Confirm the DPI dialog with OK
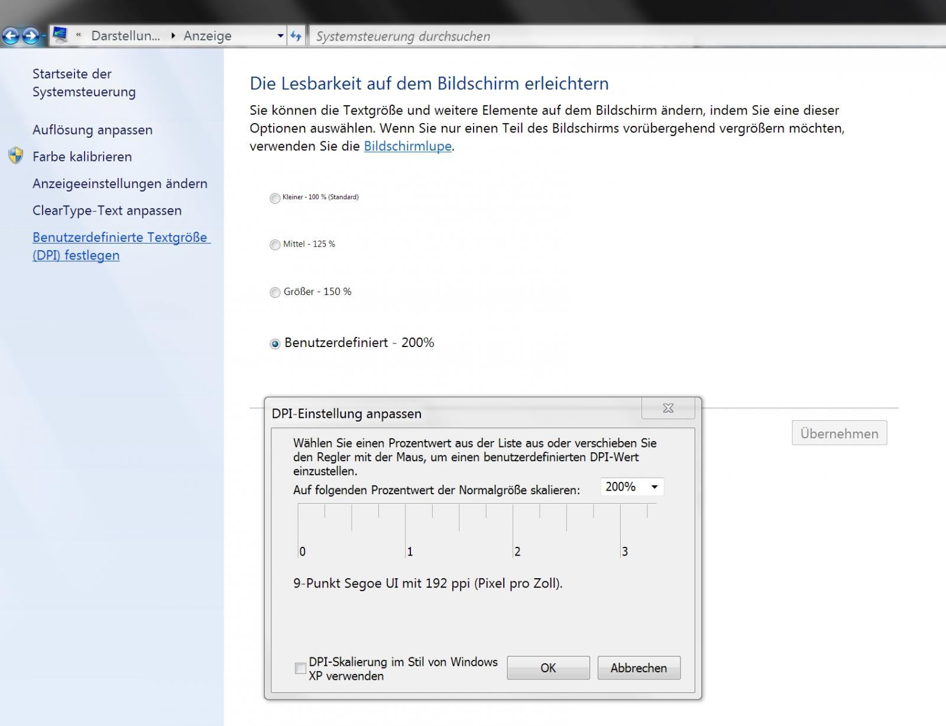 pos(548,667)
